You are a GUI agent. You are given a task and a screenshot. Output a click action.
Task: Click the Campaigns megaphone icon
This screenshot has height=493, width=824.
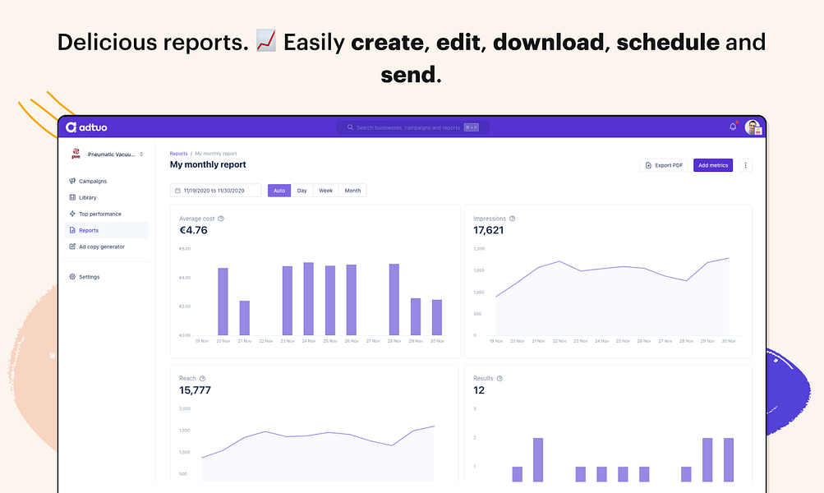[72, 181]
